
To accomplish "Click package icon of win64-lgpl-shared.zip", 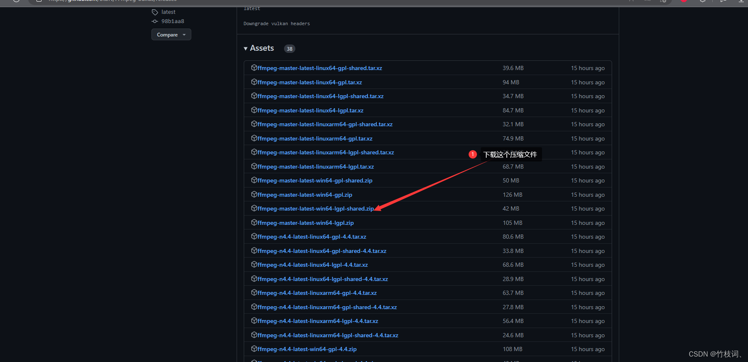I will point(254,208).
